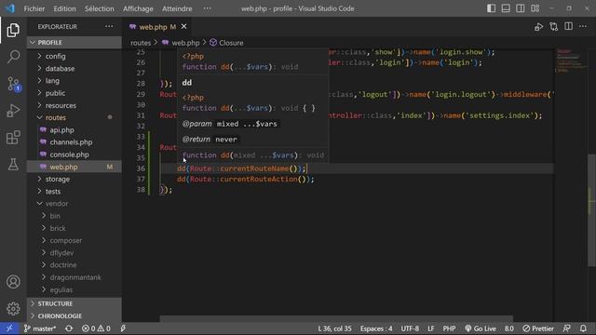Open the Accounts menu
596x335 pixels.
click(13, 282)
